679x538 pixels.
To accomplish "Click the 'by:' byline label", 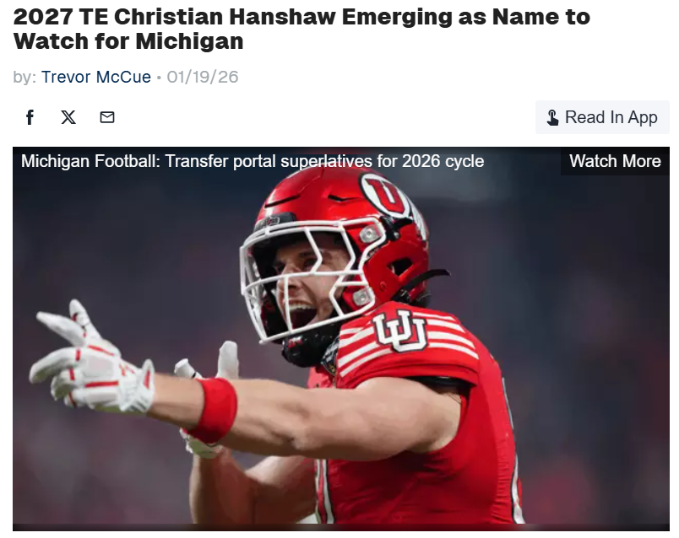I will 24,77.
